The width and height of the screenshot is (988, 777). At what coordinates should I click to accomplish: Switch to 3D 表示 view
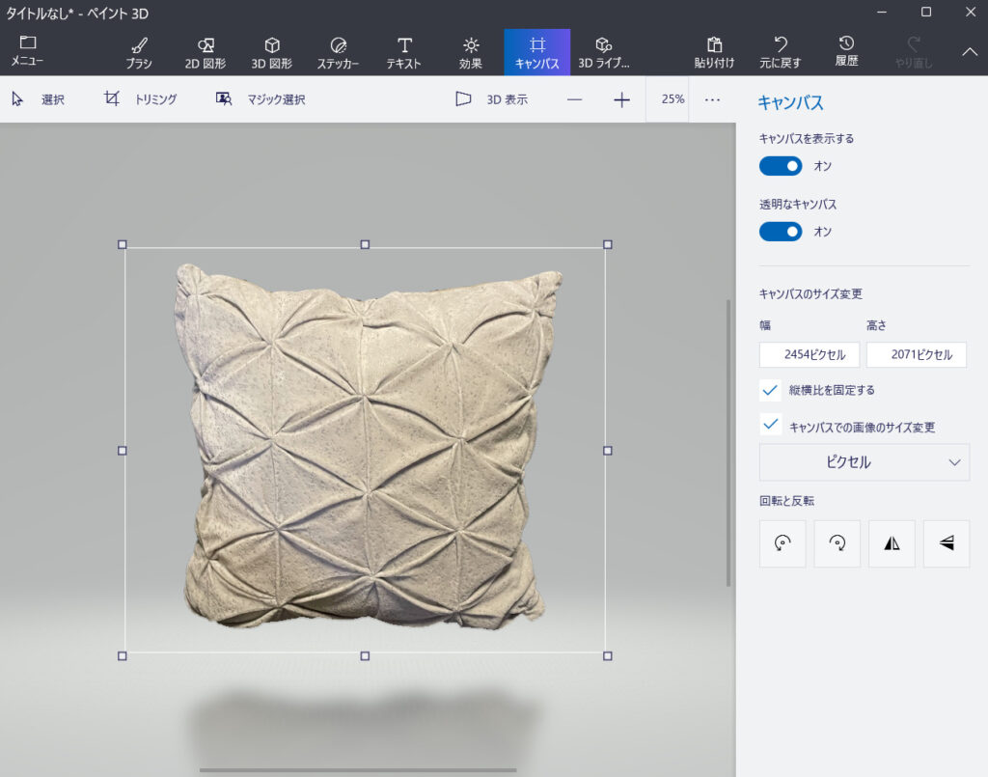click(x=491, y=99)
